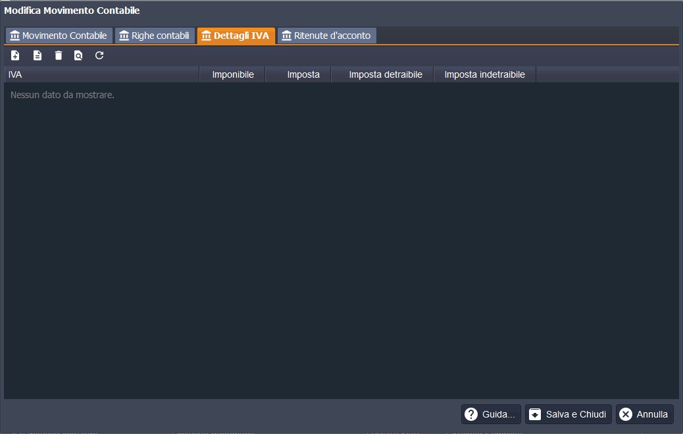Click the X icon on Annulla
The width and height of the screenshot is (683, 434).
pos(626,414)
